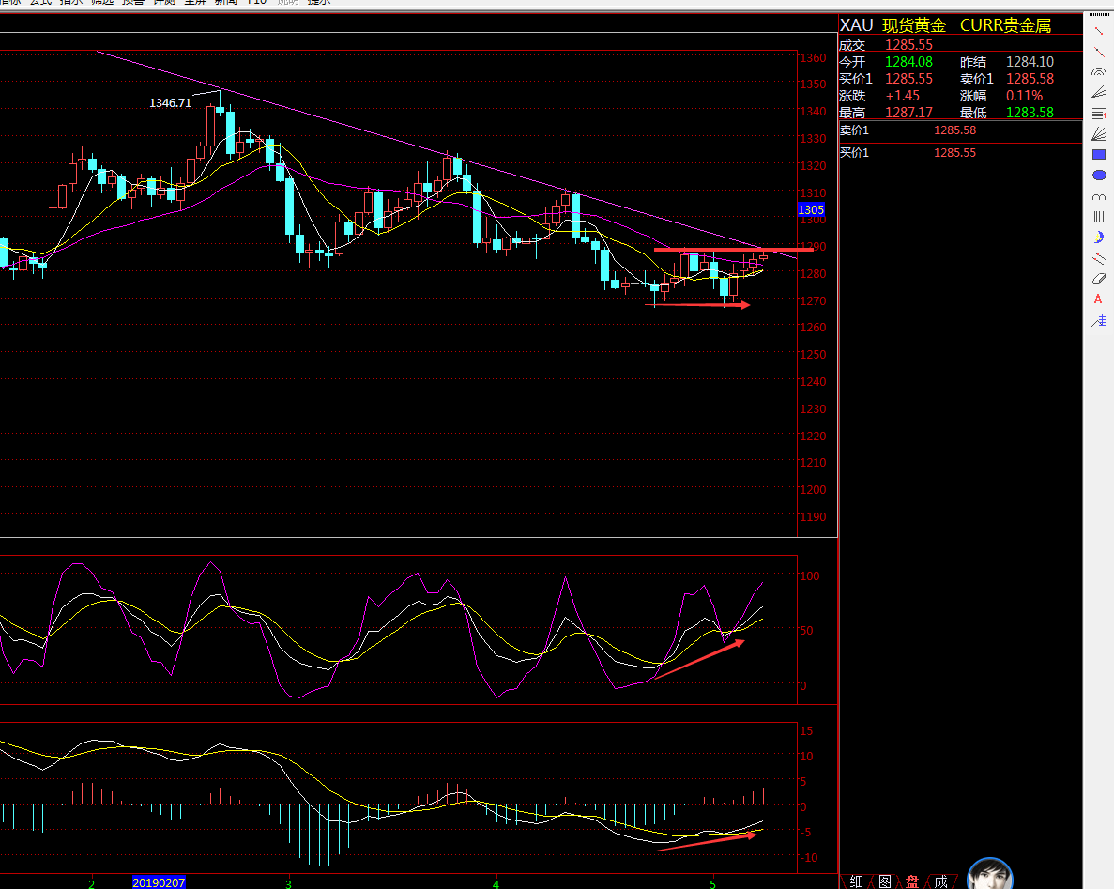Select the Gann fan lines tool
Image resolution: width=1114 pixels, height=889 pixels.
(x=1098, y=134)
